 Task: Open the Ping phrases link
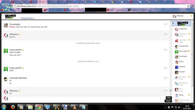[x=27, y=18]
